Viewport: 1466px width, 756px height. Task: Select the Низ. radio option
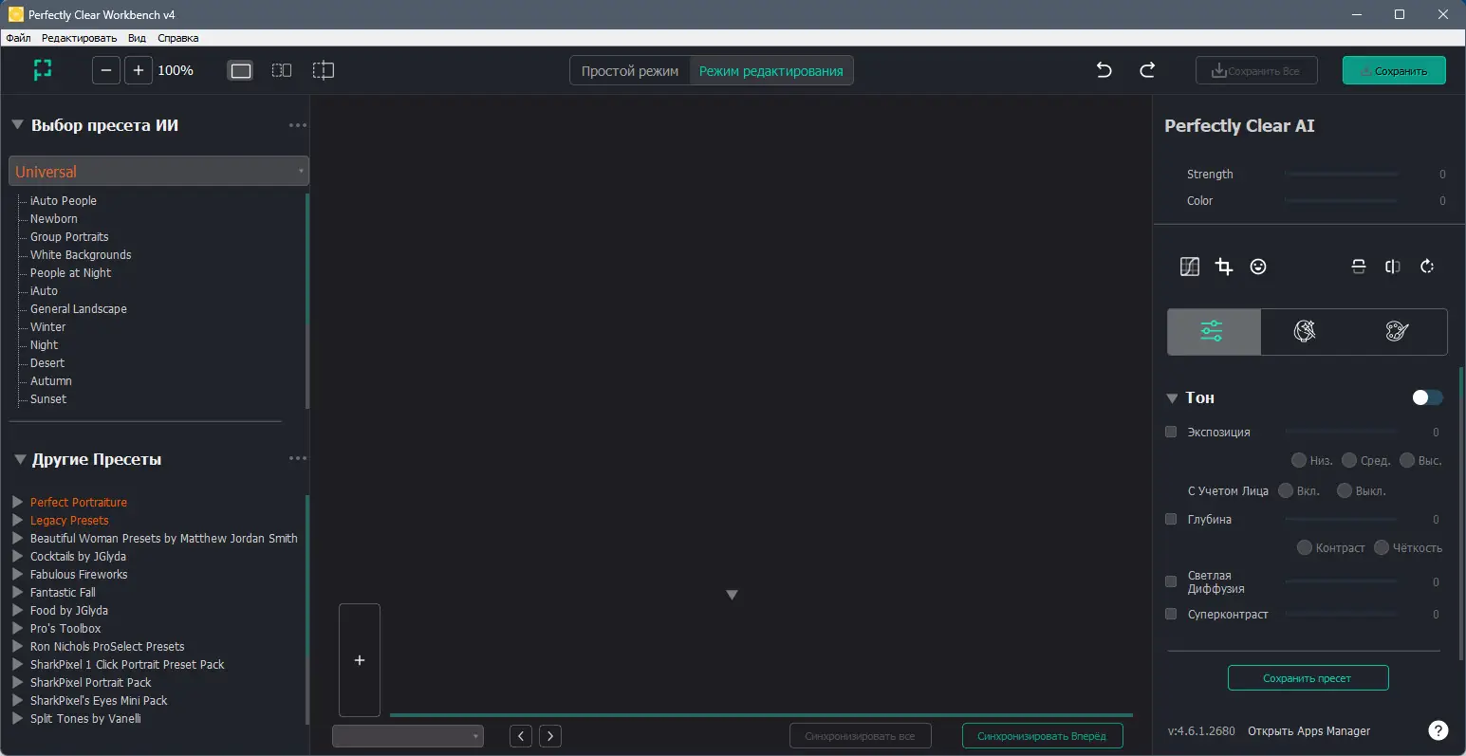1299,460
